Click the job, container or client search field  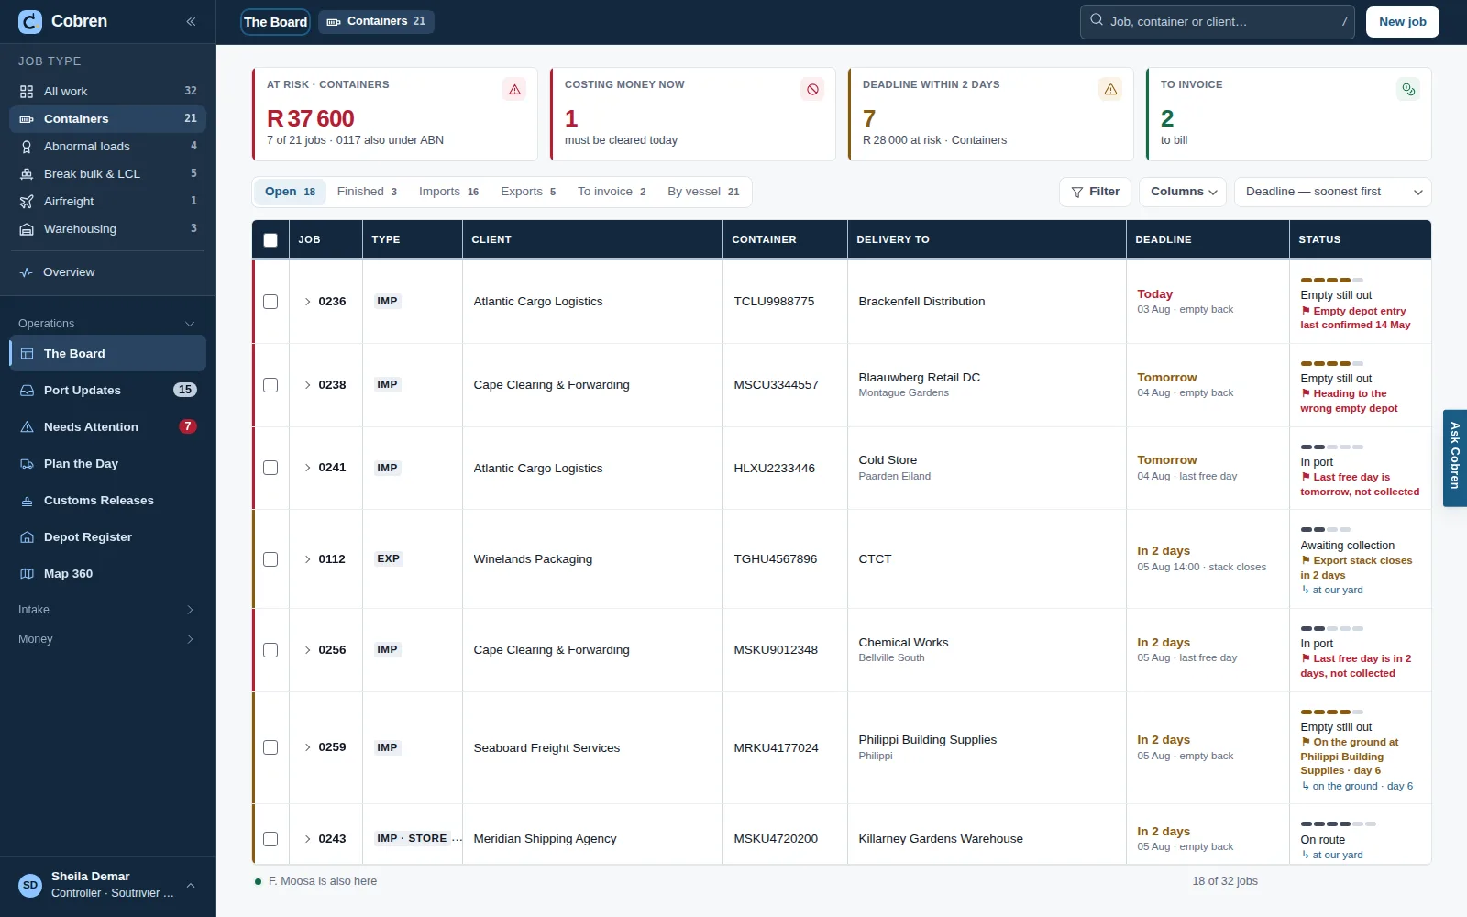[x=1218, y=21]
